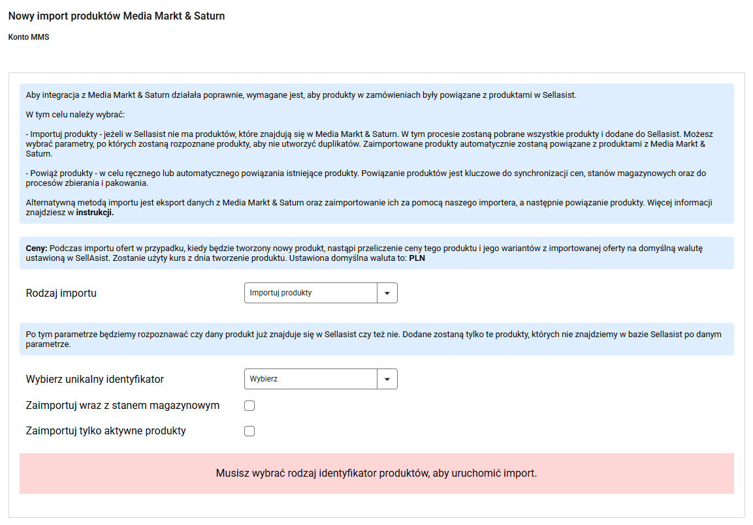
Task: Click the red Musisz wybrać rodzaj identyfikator warning
Action: (376, 473)
